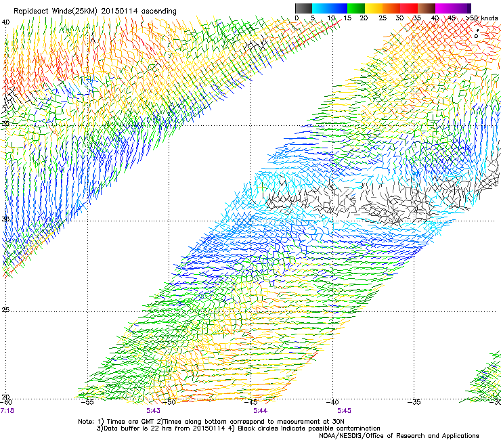
Task: Click the gray 0-5 knots legend swatch
Action: [x=303, y=8]
